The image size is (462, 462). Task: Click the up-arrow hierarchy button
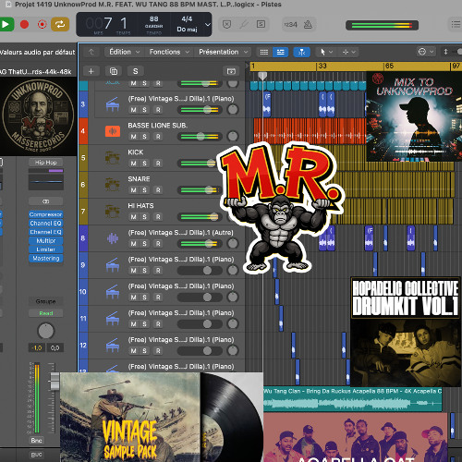(91, 52)
